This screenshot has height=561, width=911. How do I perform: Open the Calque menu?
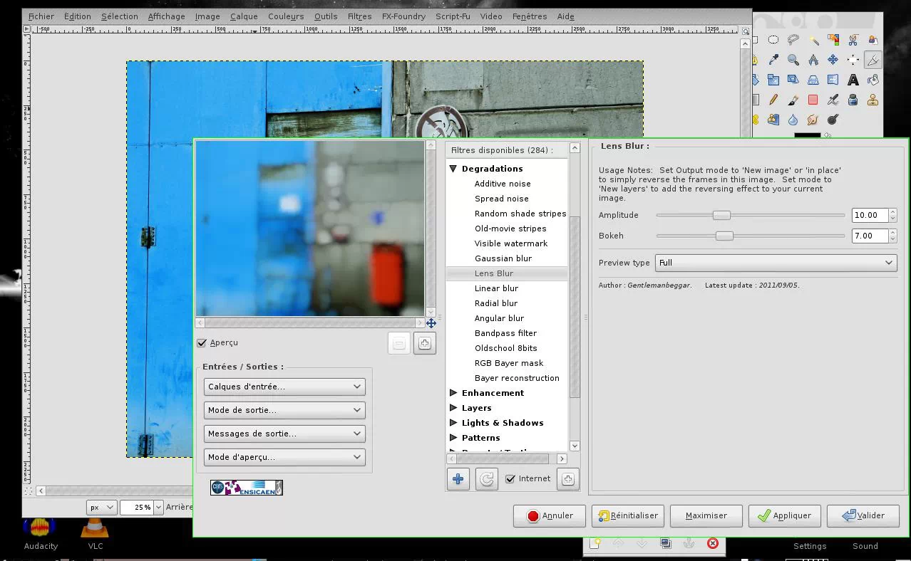pos(244,16)
